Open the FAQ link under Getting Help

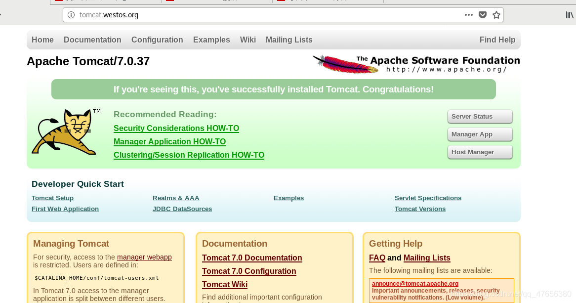377,258
